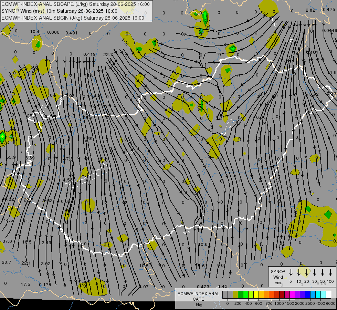Pick the deep blue swatch before 2500
Image resolution: width=337 pixels, height=310 pixels.
(308, 295)
